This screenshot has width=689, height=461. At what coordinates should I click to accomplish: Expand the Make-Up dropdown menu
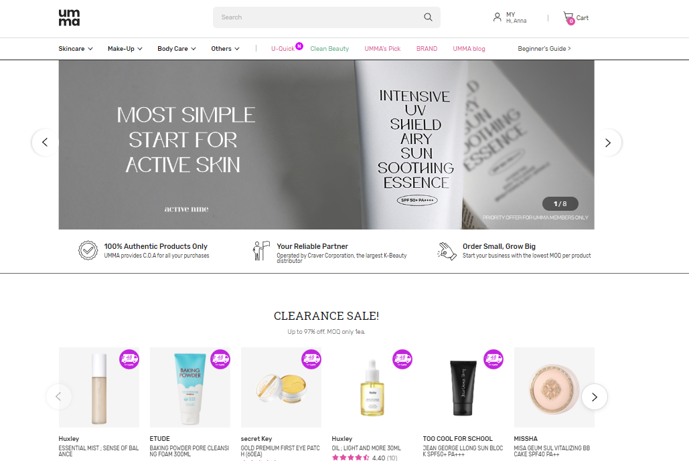pyautogui.click(x=125, y=49)
